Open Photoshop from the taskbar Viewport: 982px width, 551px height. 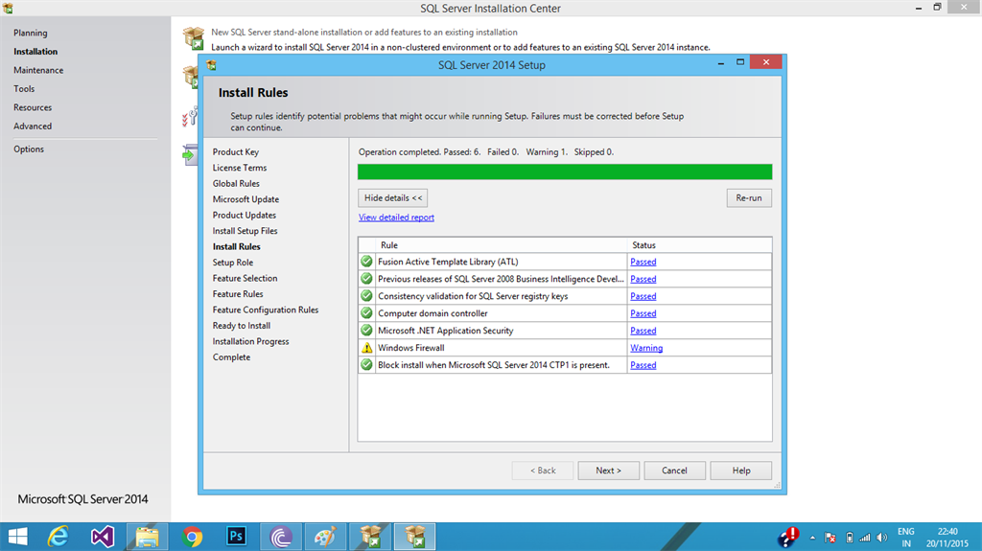coord(236,536)
